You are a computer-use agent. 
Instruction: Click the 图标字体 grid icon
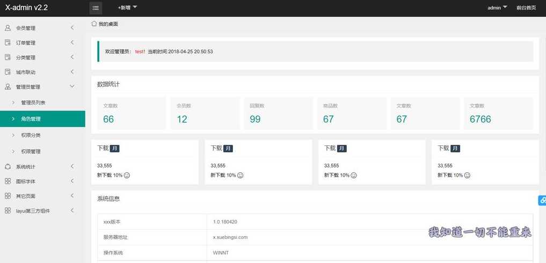(x=8, y=181)
